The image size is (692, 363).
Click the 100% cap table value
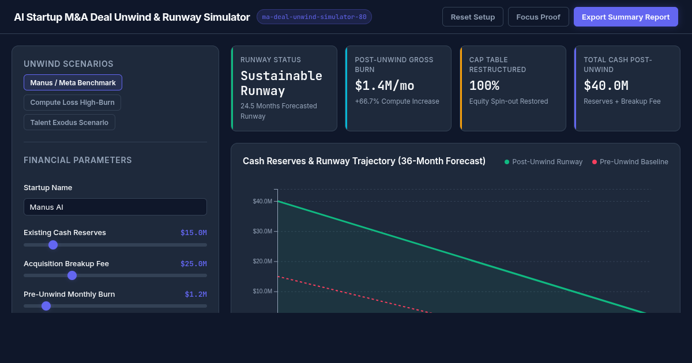[484, 86]
